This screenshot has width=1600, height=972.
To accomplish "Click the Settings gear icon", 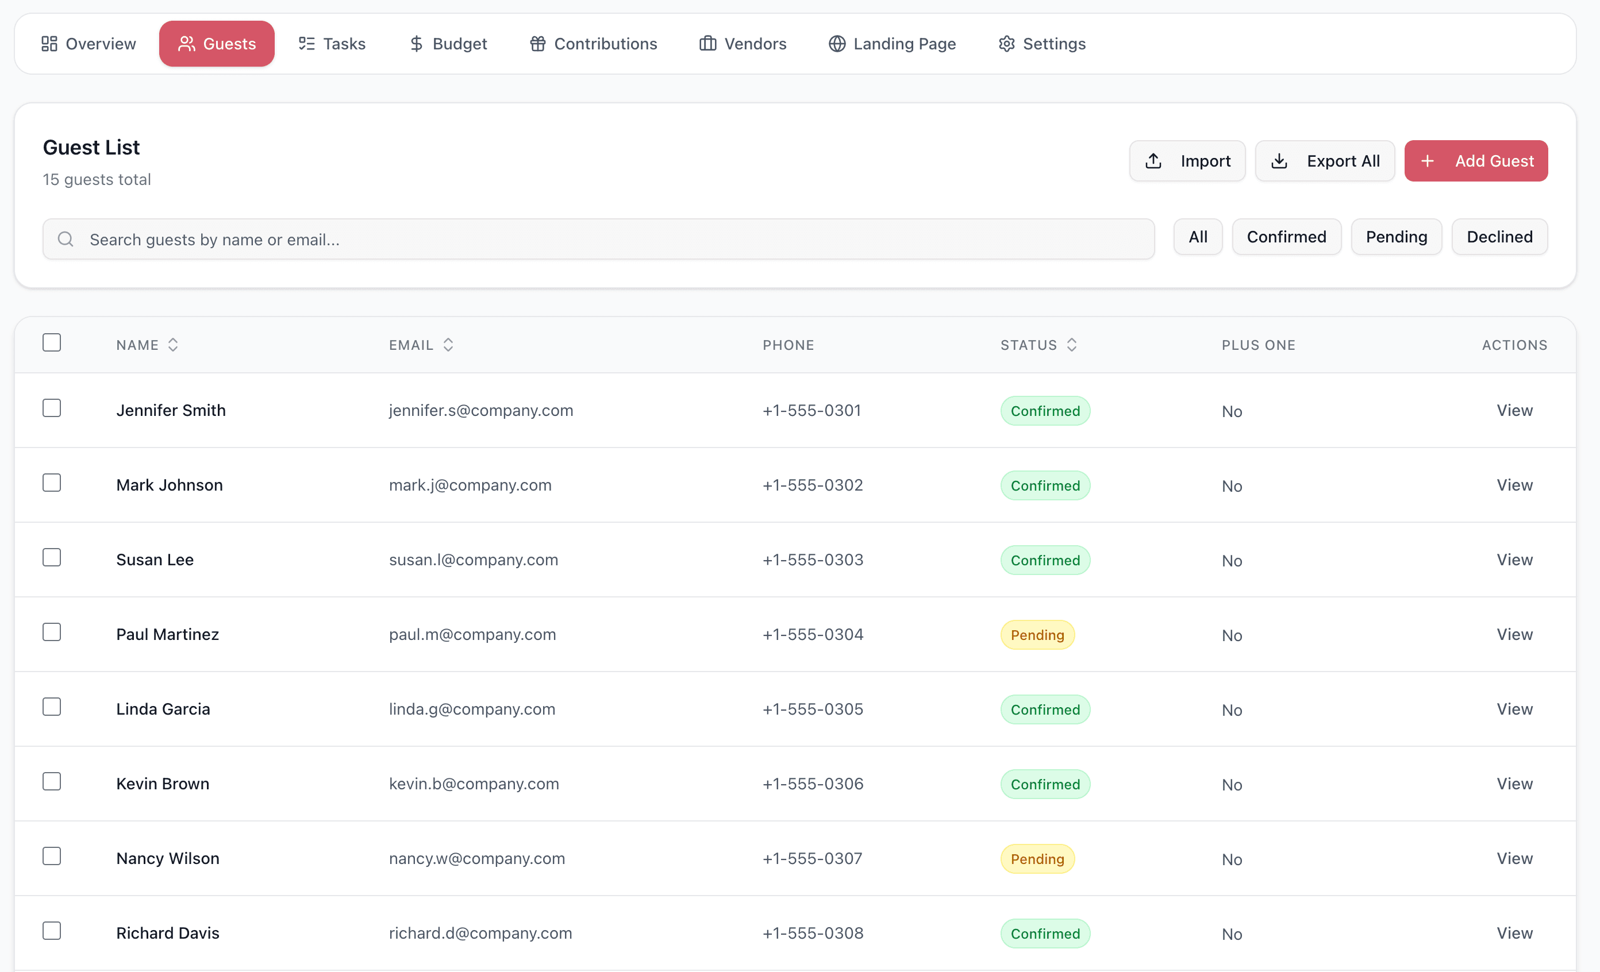I will pyautogui.click(x=1006, y=44).
